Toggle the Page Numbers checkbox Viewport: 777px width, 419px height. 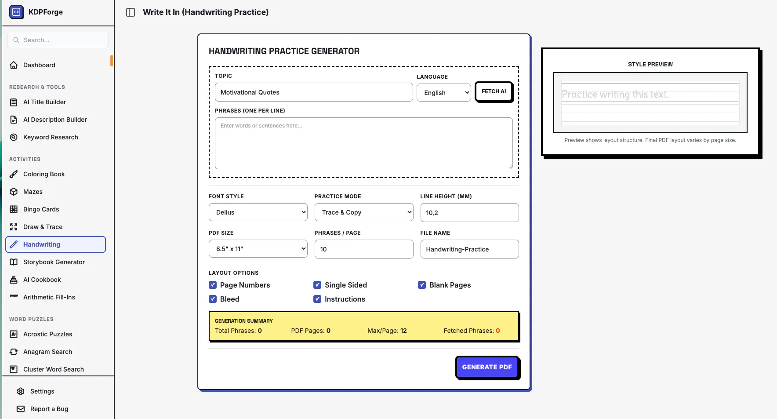(x=213, y=285)
